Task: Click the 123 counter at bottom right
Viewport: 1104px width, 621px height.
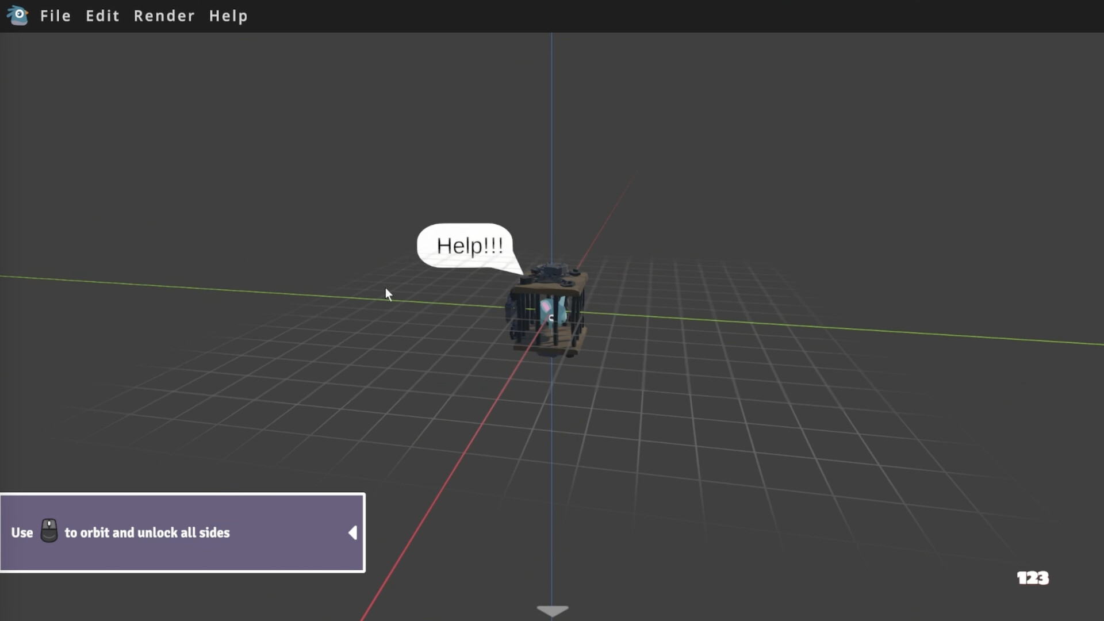Action: click(1032, 578)
